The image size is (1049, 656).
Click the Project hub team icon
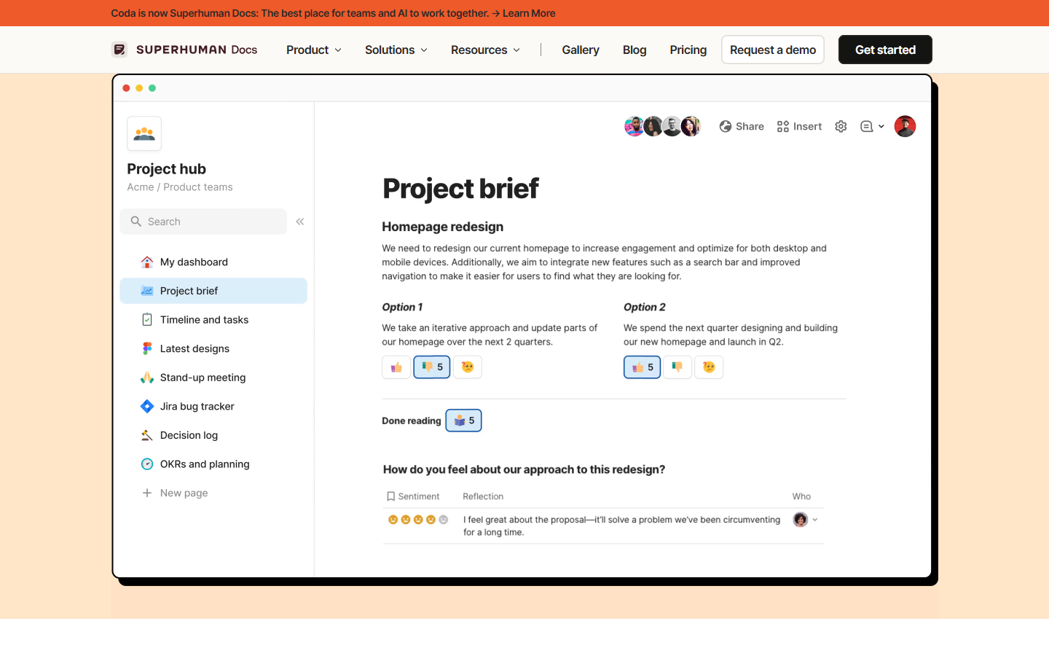point(144,133)
